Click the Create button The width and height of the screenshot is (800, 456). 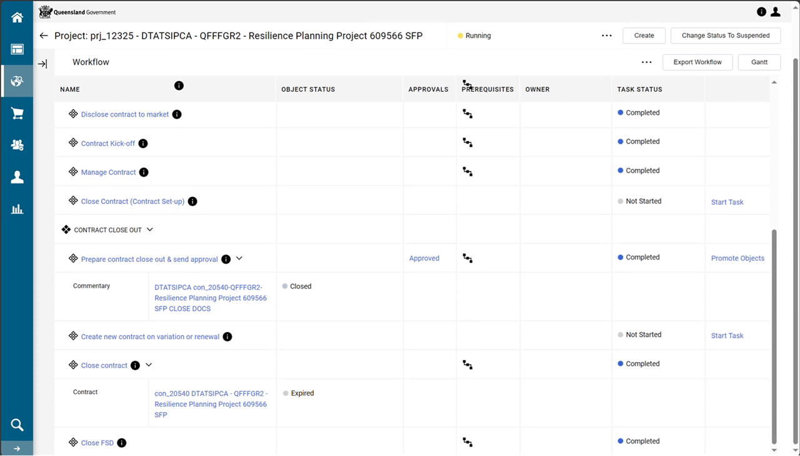click(644, 36)
